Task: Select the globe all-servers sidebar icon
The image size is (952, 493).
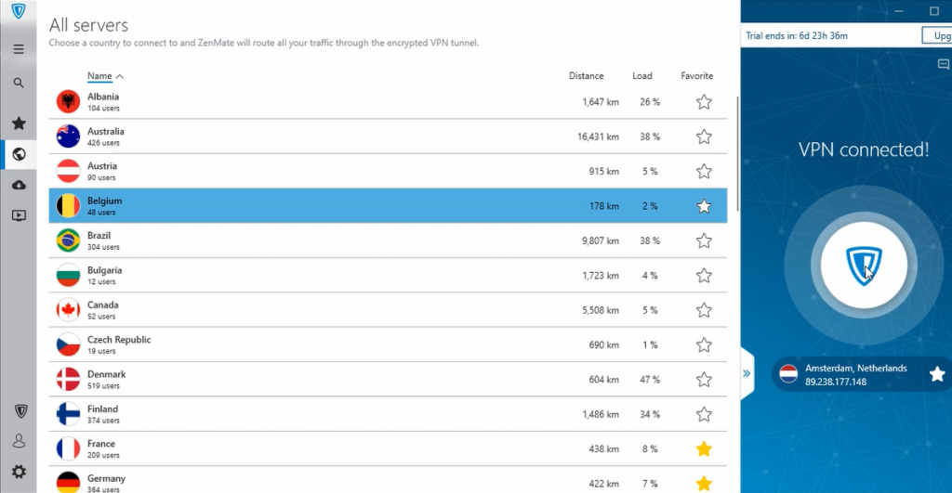Action: [x=19, y=154]
